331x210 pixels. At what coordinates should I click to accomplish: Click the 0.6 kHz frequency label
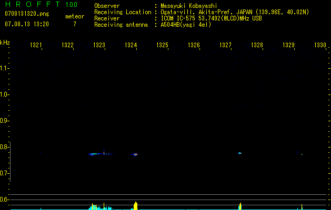tap(4, 199)
